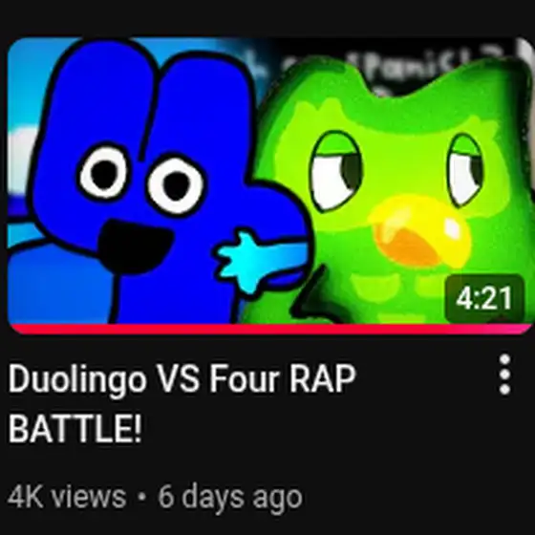Click the 4:21 duration badge
535x535 pixels.
pyautogui.click(x=484, y=298)
